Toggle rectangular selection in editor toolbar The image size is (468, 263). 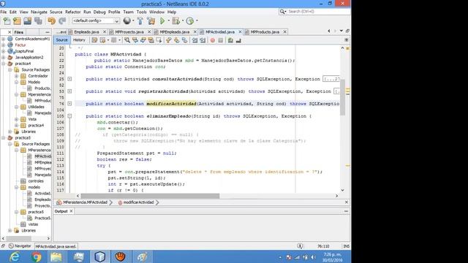159,40
